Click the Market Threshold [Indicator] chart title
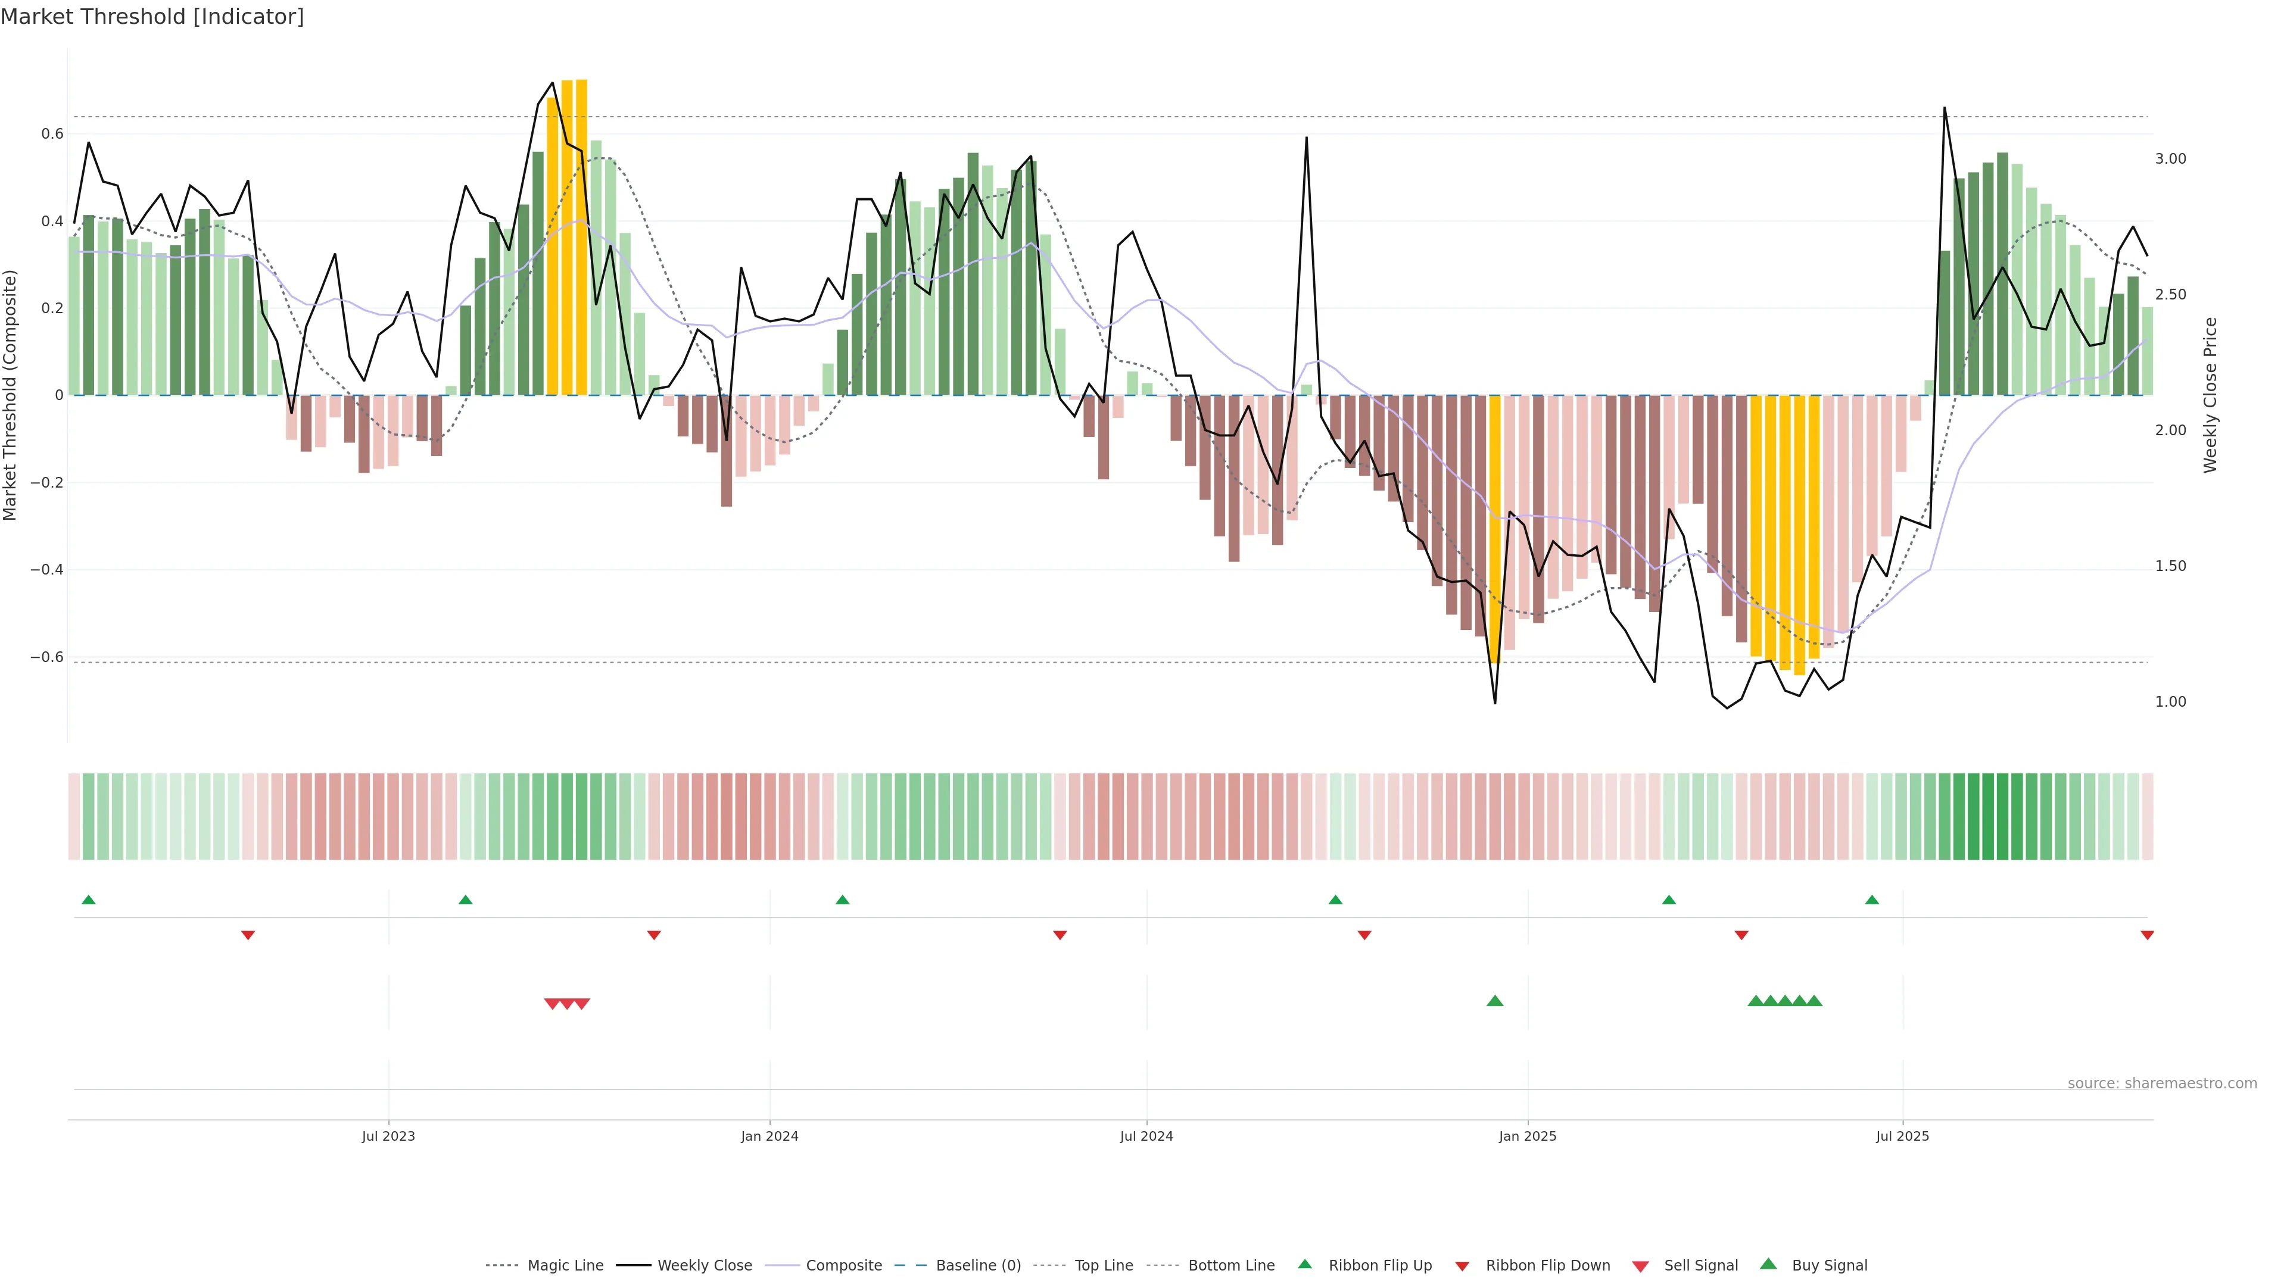Viewport: 2287px width, 1286px height. tap(152, 17)
